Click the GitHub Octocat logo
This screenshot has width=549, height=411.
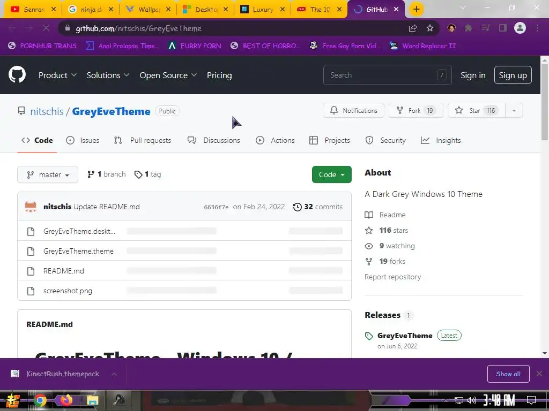[17, 74]
